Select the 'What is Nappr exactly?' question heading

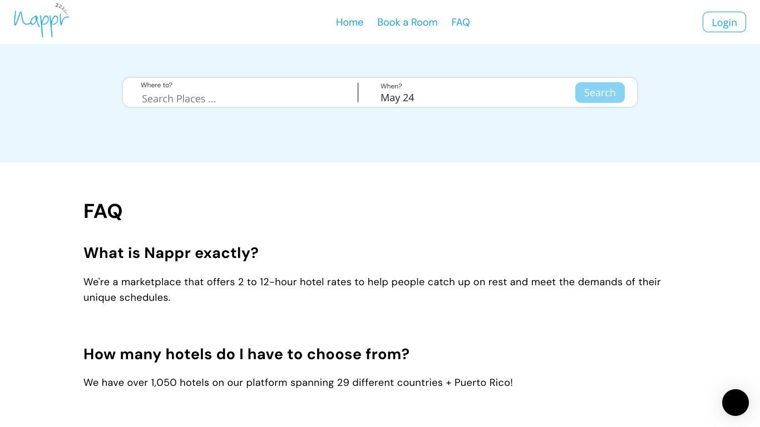[x=171, y=253]
